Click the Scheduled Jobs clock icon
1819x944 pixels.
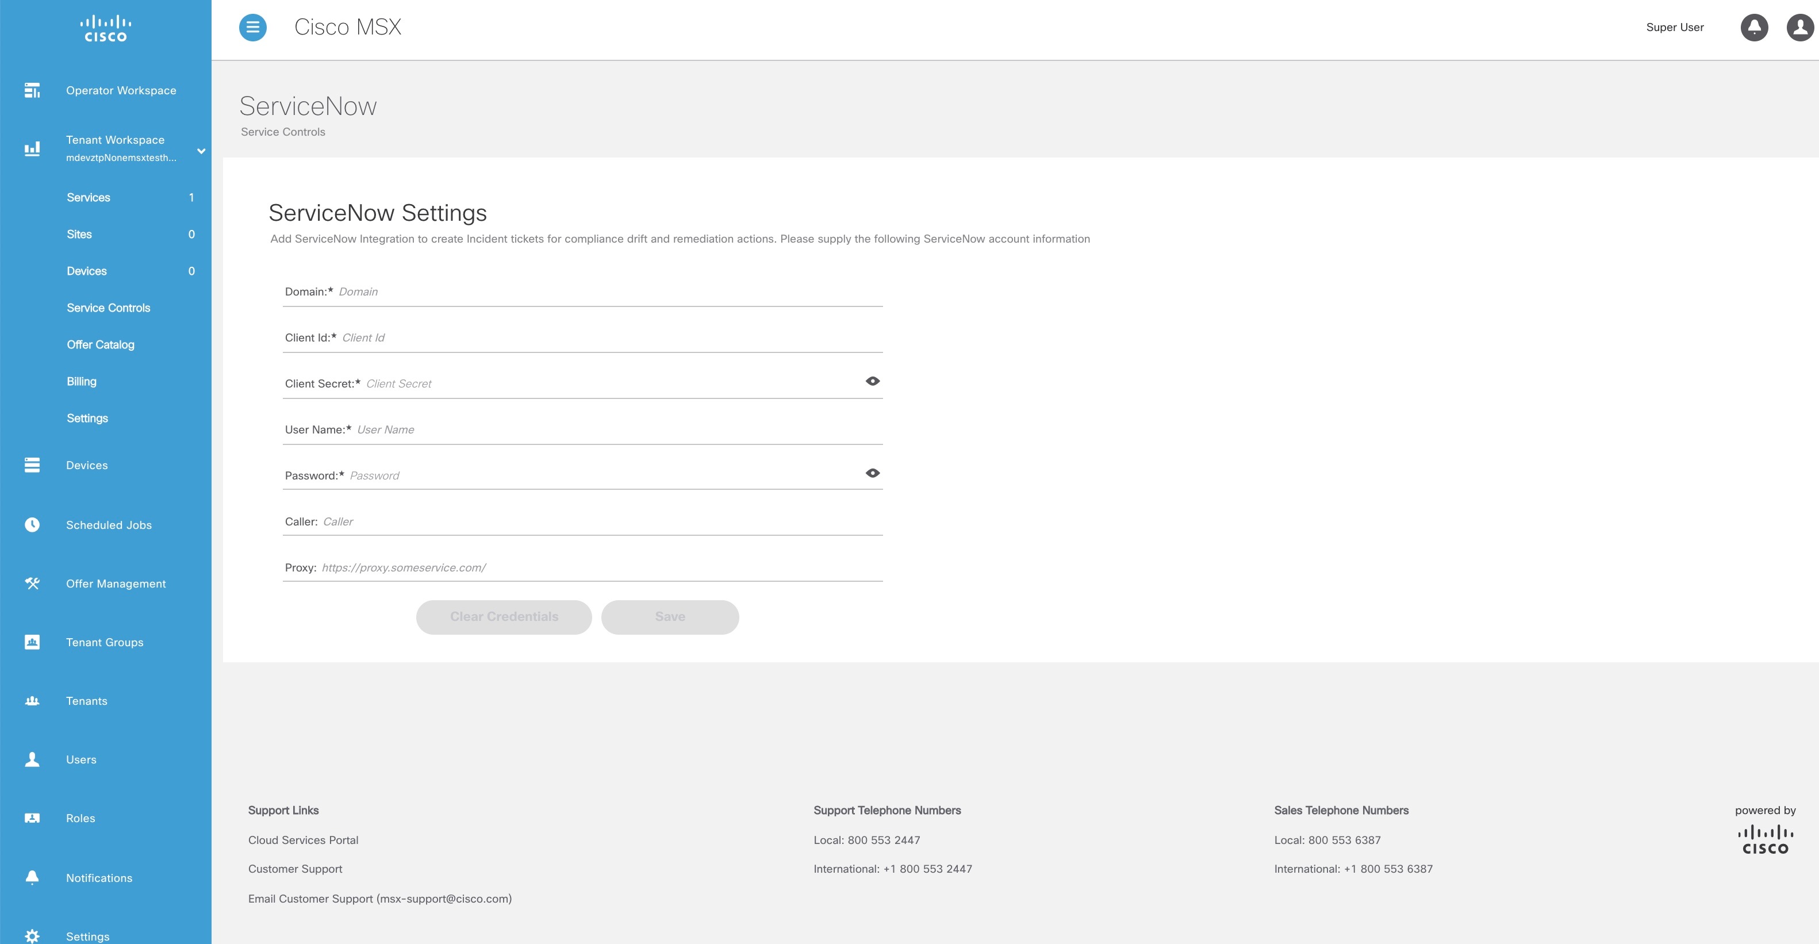tap(32, 524)
